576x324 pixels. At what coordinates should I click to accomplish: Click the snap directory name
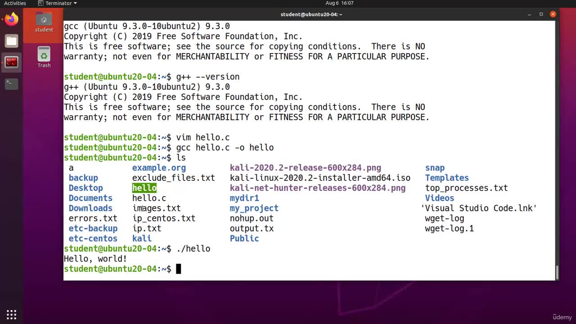(x=435, y=168)
